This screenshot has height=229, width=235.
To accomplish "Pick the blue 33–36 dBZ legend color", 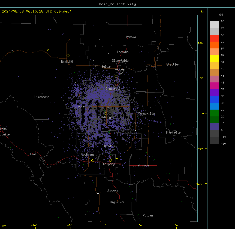I will click(x=214, y=99).
